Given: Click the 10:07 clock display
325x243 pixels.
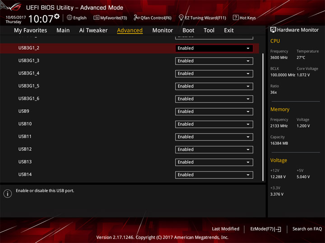Looking at the screenshot, I should pyautogui.click(x=41, y=19).
